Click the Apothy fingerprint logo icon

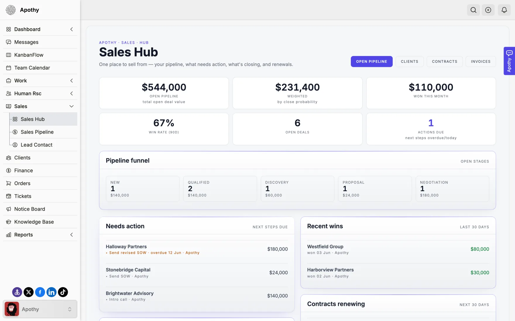[x=11, y=10]
